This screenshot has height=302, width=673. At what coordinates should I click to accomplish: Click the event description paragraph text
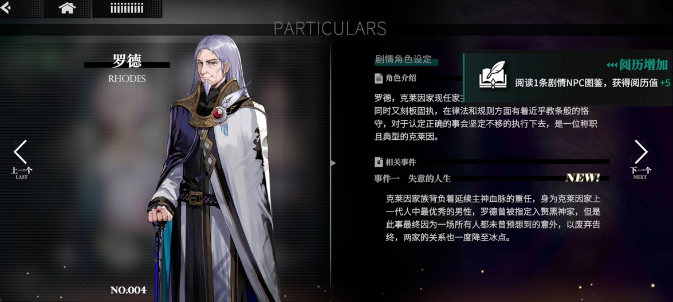[x=493, y=218]
